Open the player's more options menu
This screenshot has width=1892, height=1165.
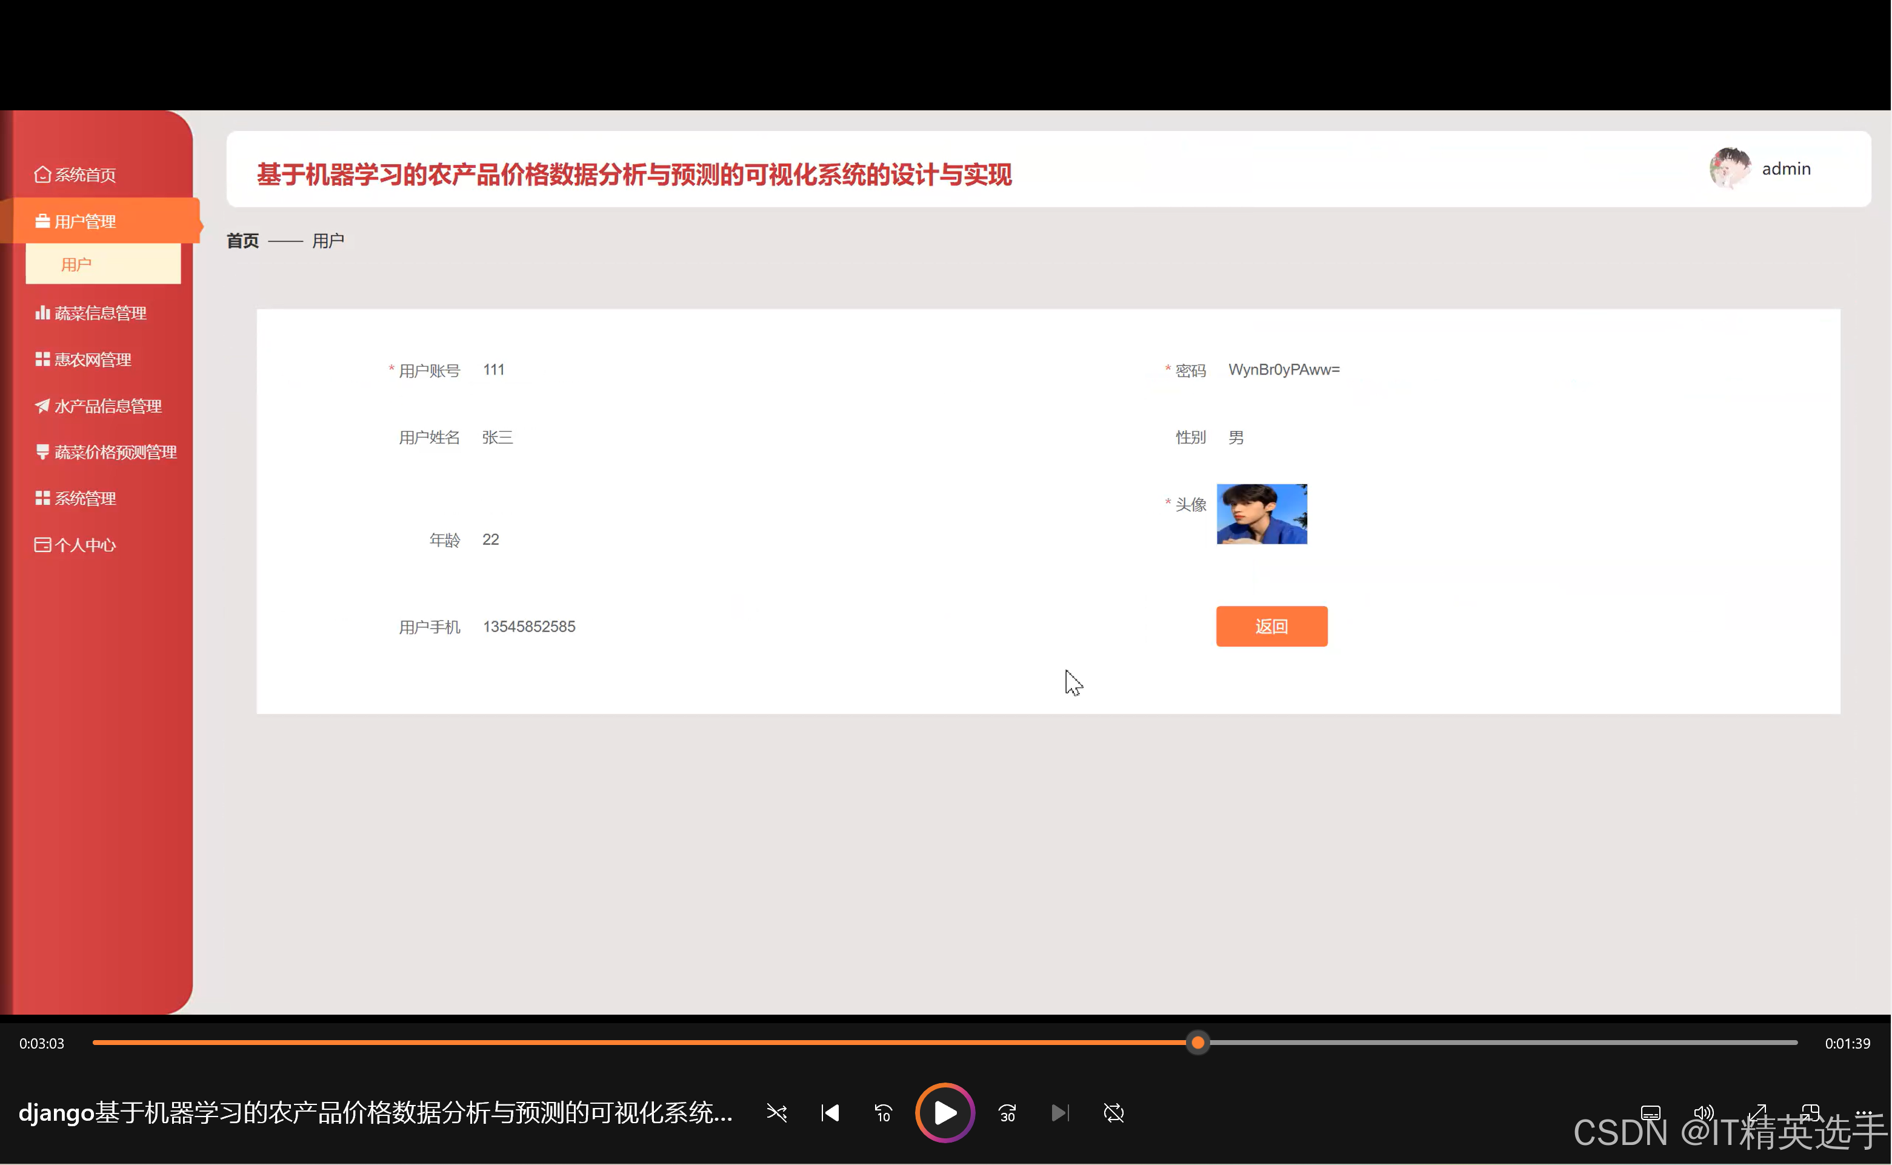[x=1863, y=1113]
